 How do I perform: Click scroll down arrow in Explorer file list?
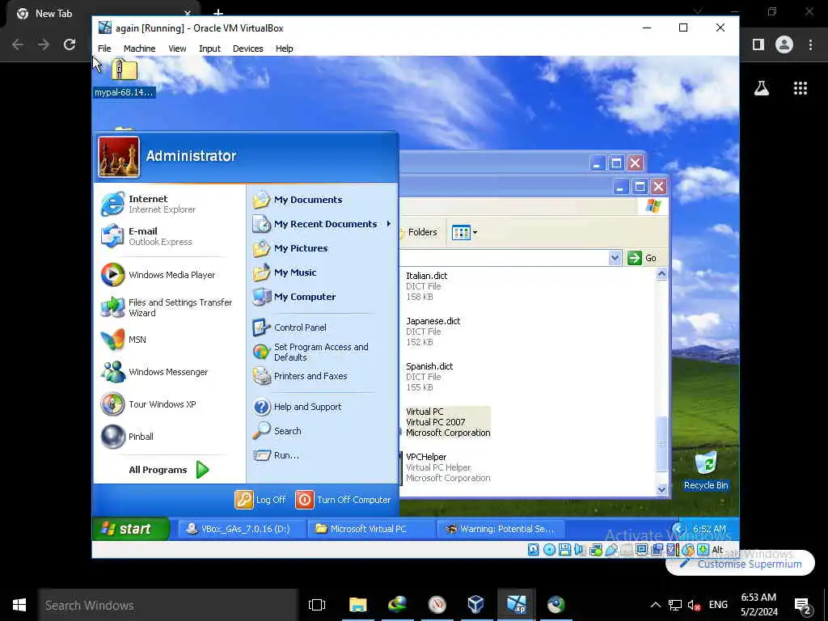pyautogui.click(x=661, y=489)
